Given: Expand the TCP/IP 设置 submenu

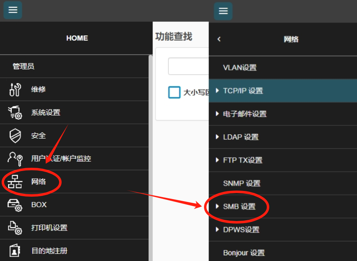Looking at the screenshot, I should (x=217, y=91).
